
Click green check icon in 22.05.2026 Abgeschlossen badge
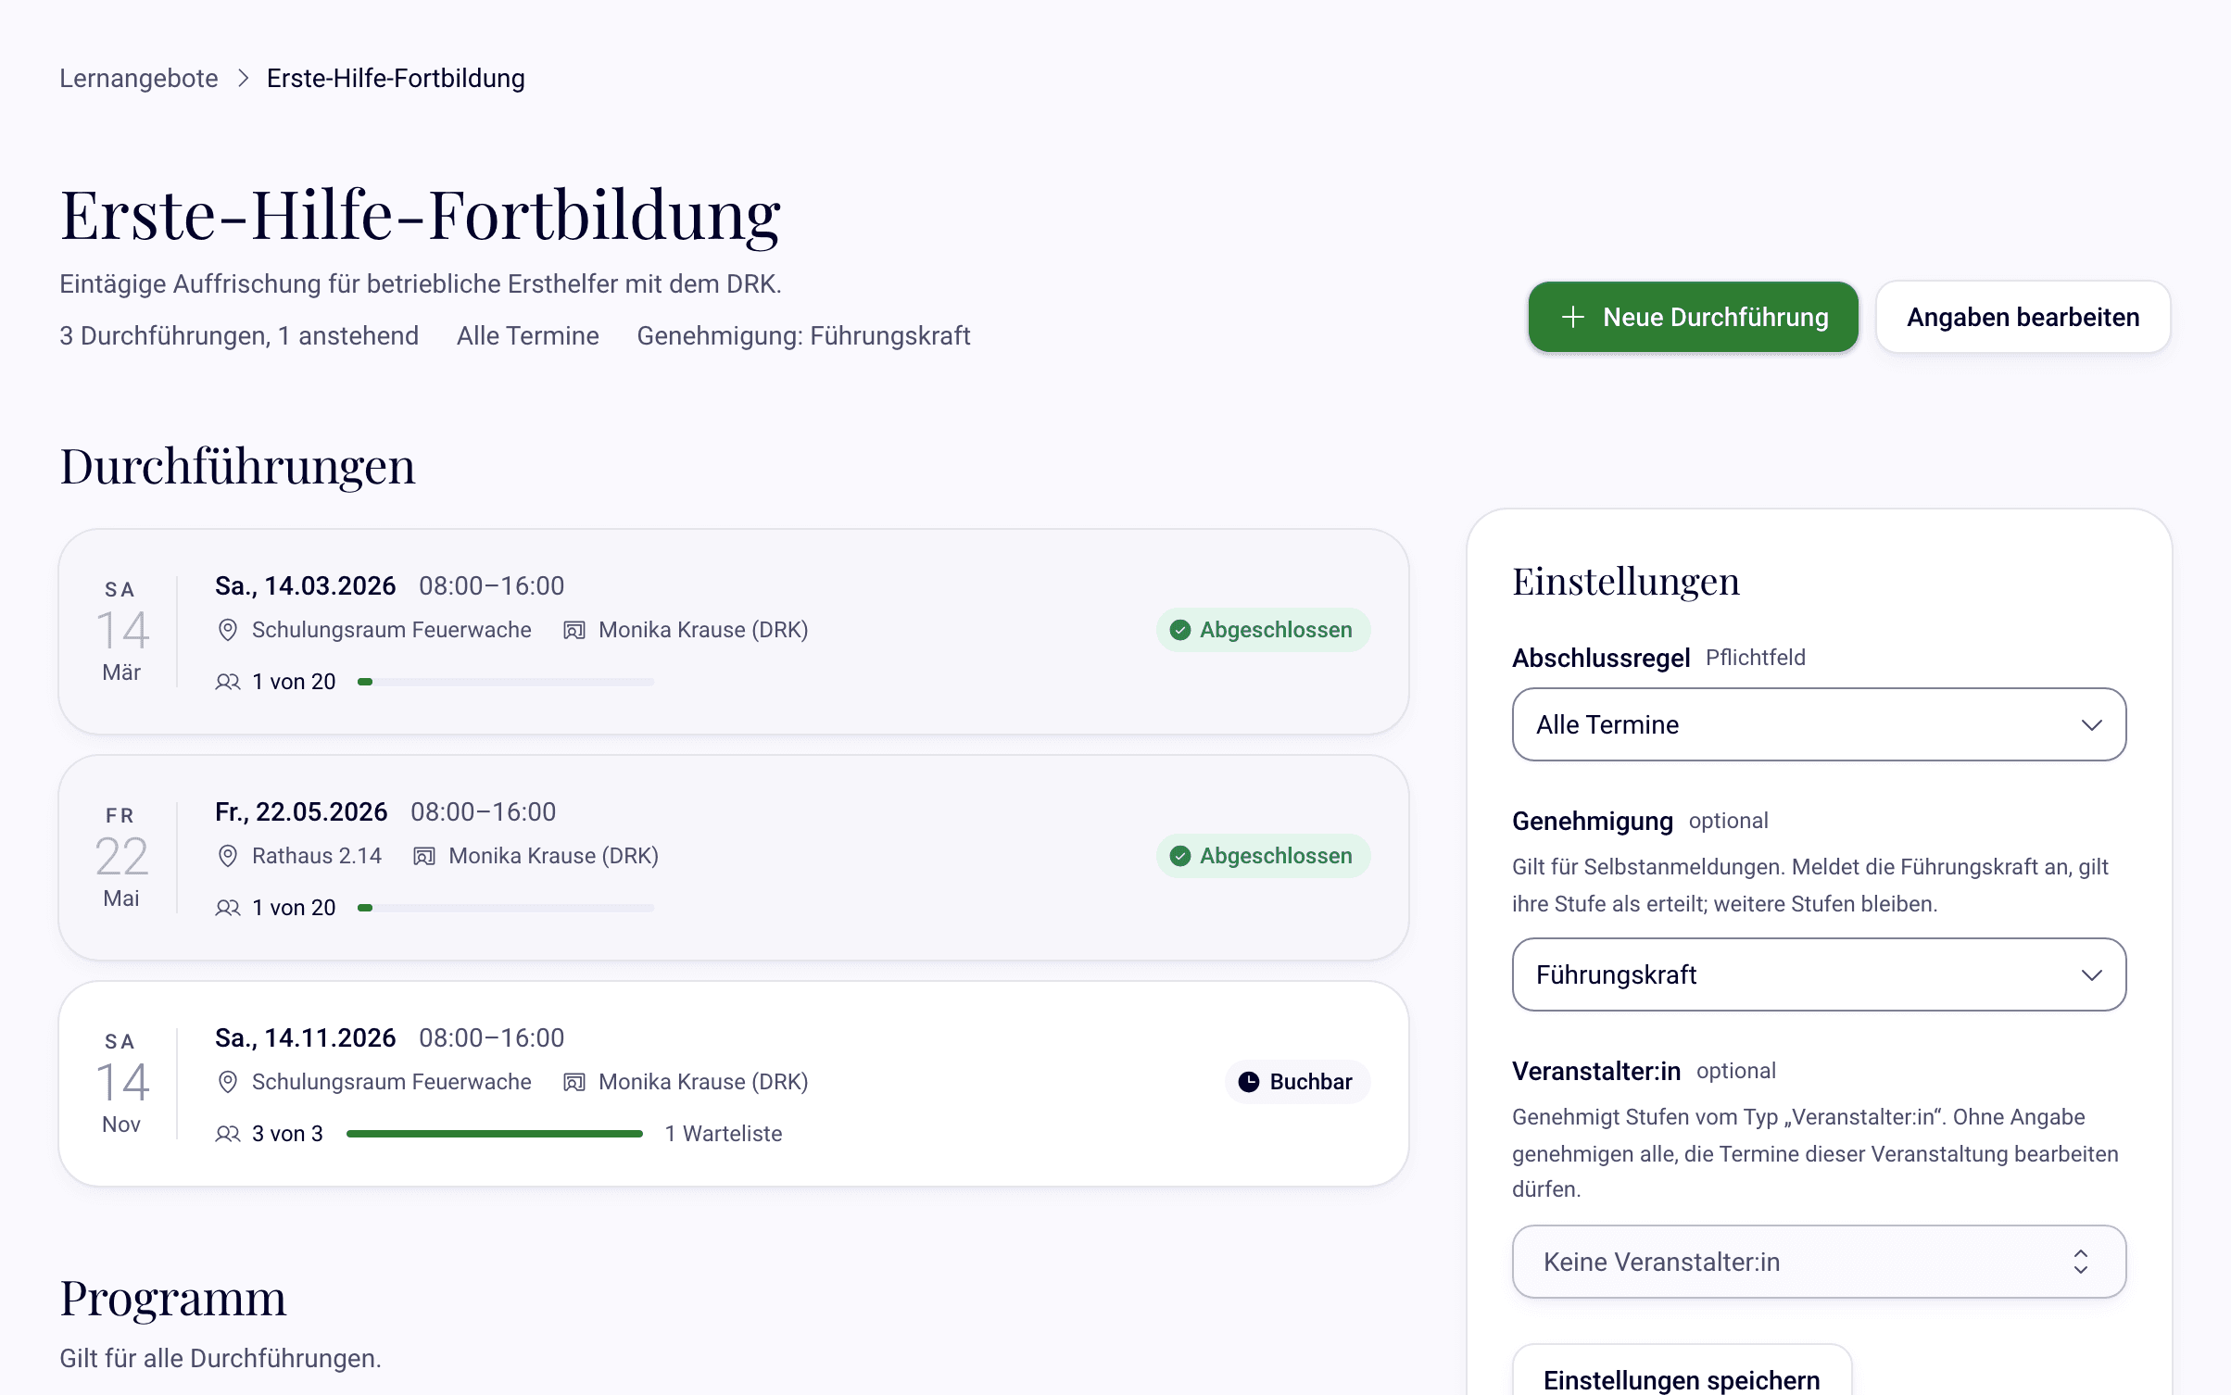1180,856
